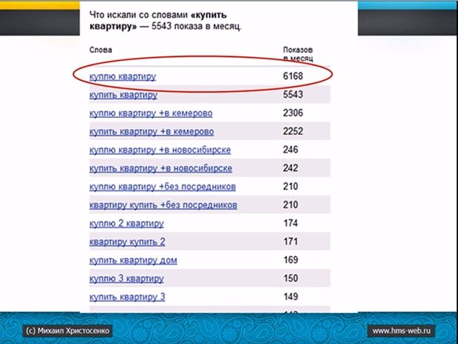Open the circled "куплю квартиру" link
Screen dimensions: 458x344
(x=122, y=76)
